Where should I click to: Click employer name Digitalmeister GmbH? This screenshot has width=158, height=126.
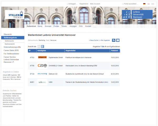point(56,57)
